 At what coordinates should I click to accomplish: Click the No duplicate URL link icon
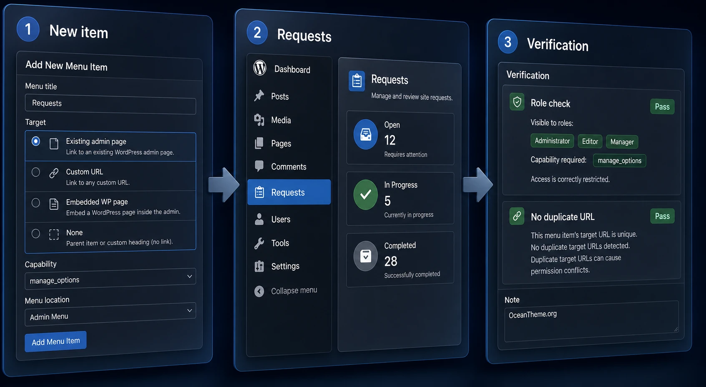517,216
